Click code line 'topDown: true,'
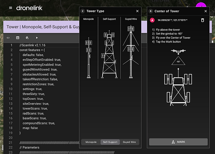The image size is (215, 154). (33, 99)
